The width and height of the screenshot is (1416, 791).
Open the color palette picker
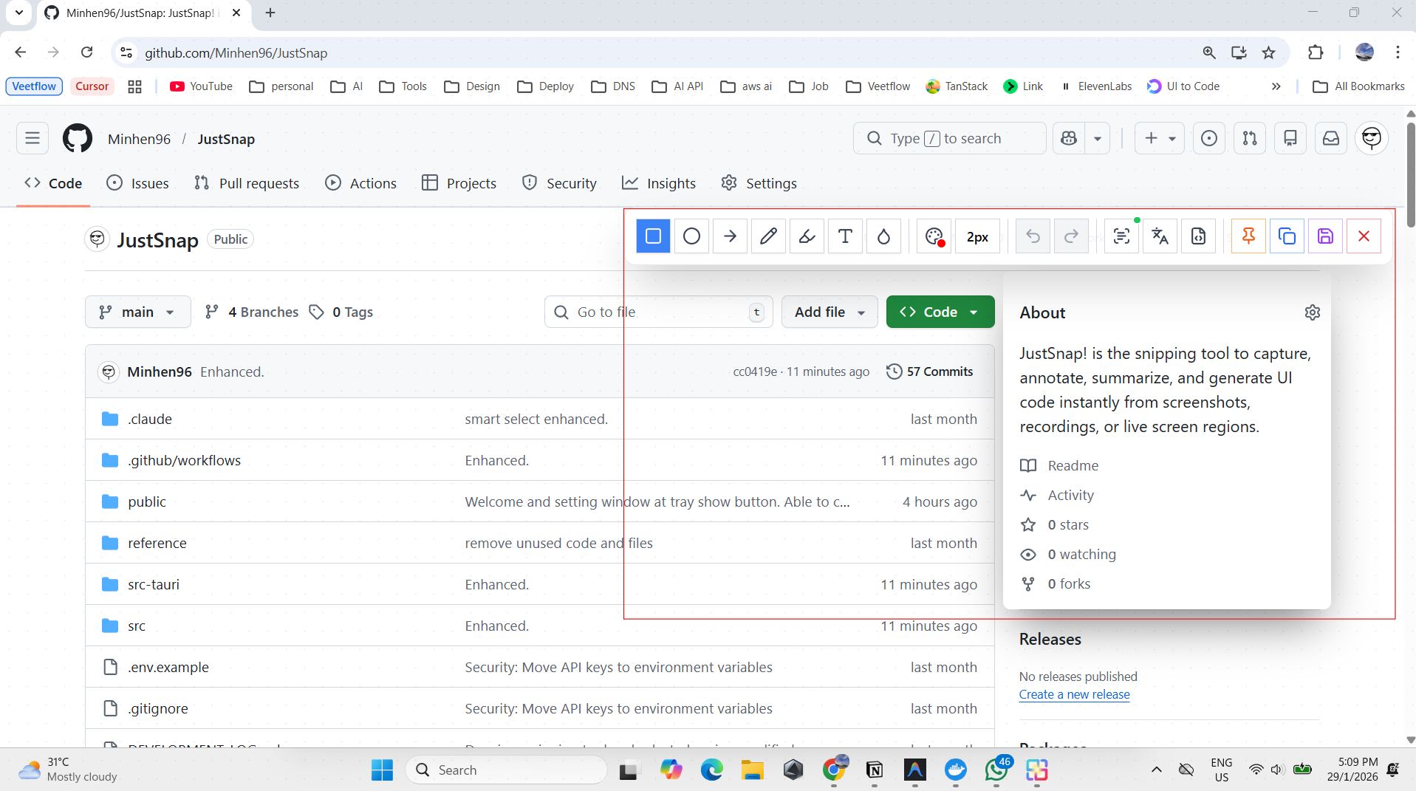pyautogui.click(x=934, y=236)
